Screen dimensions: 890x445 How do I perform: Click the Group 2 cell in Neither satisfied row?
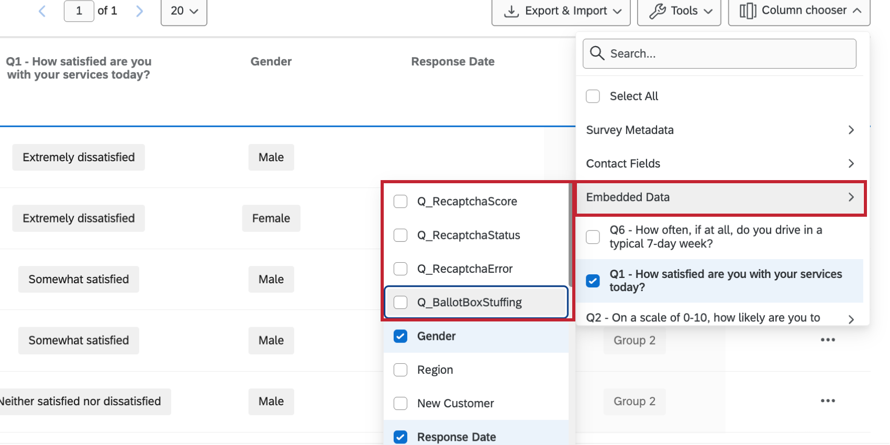tap(635, 402)
